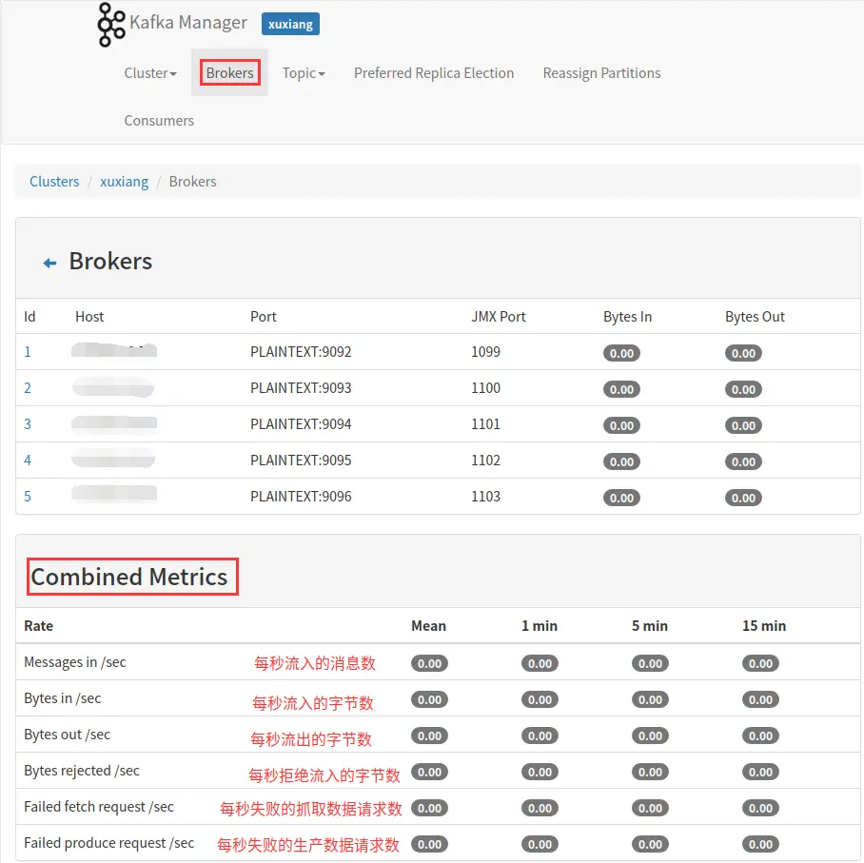Open Preferred Replica Election page
864x863 pixels.
coord(434,72)
